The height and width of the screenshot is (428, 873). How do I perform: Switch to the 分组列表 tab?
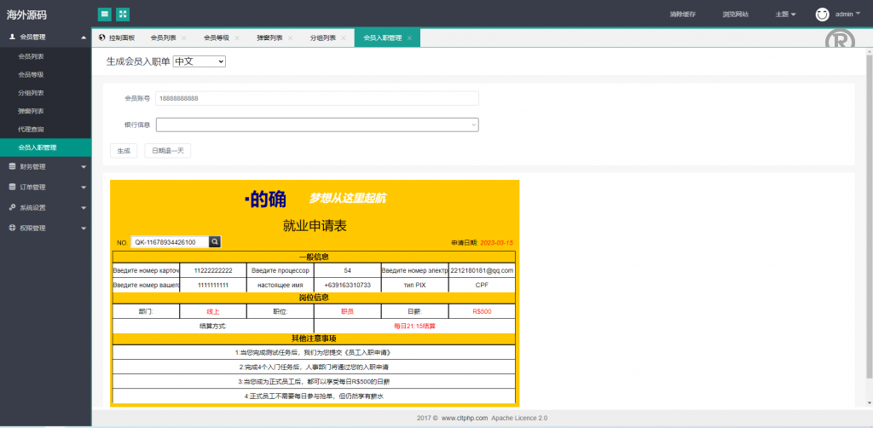pos(323,38)
